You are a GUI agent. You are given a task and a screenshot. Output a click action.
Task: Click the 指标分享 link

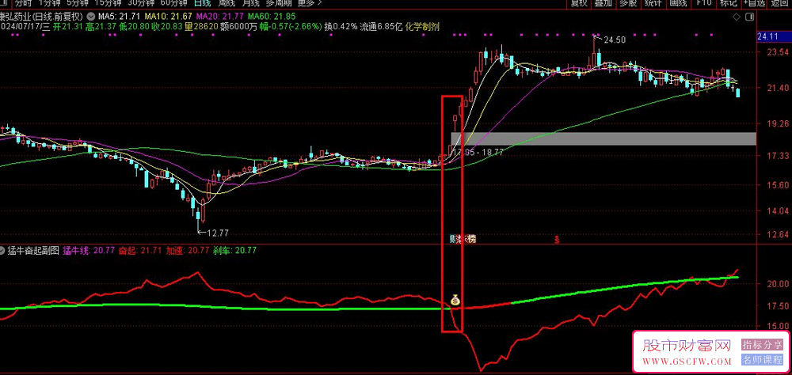(762, 345)
